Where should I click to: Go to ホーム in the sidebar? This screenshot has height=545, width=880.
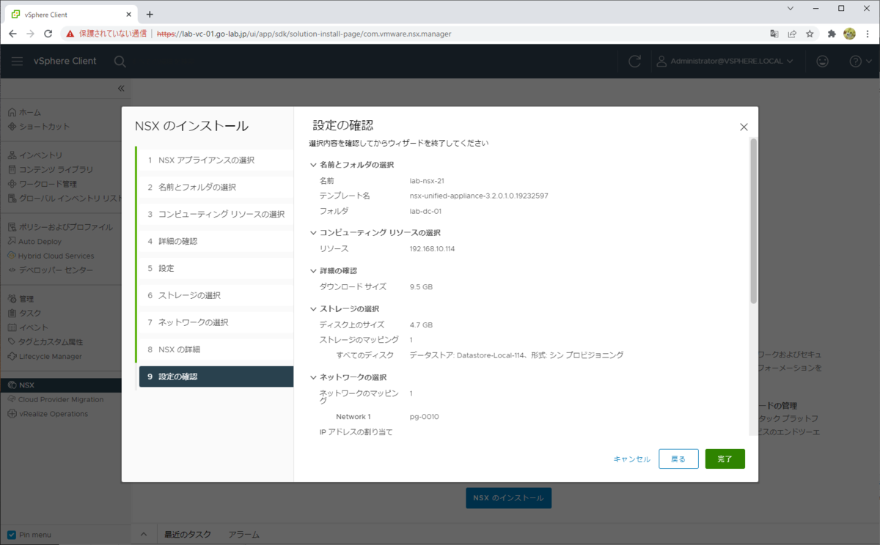(x=25, y=112)
